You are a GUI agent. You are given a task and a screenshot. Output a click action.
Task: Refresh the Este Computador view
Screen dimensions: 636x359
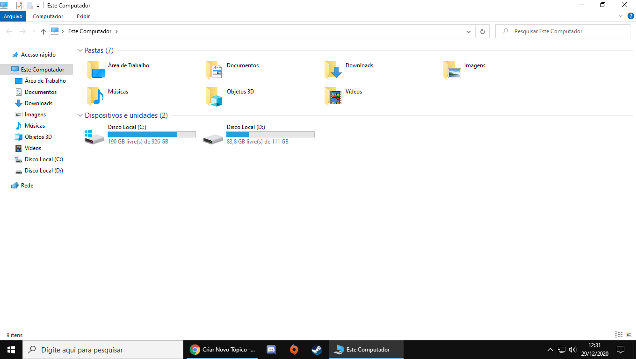(x=483, y=31)
